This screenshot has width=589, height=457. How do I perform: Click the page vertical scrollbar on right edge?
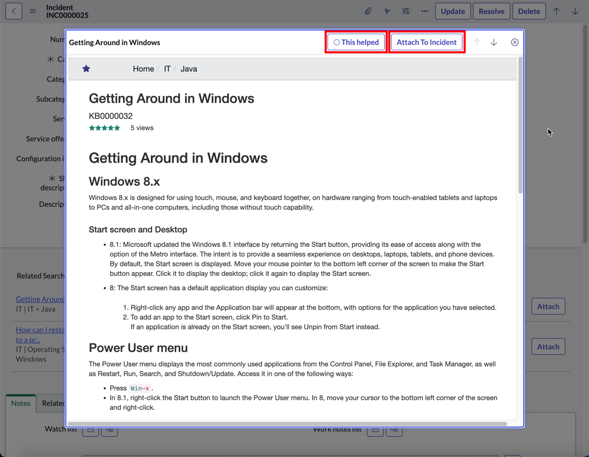click(585, 133)
